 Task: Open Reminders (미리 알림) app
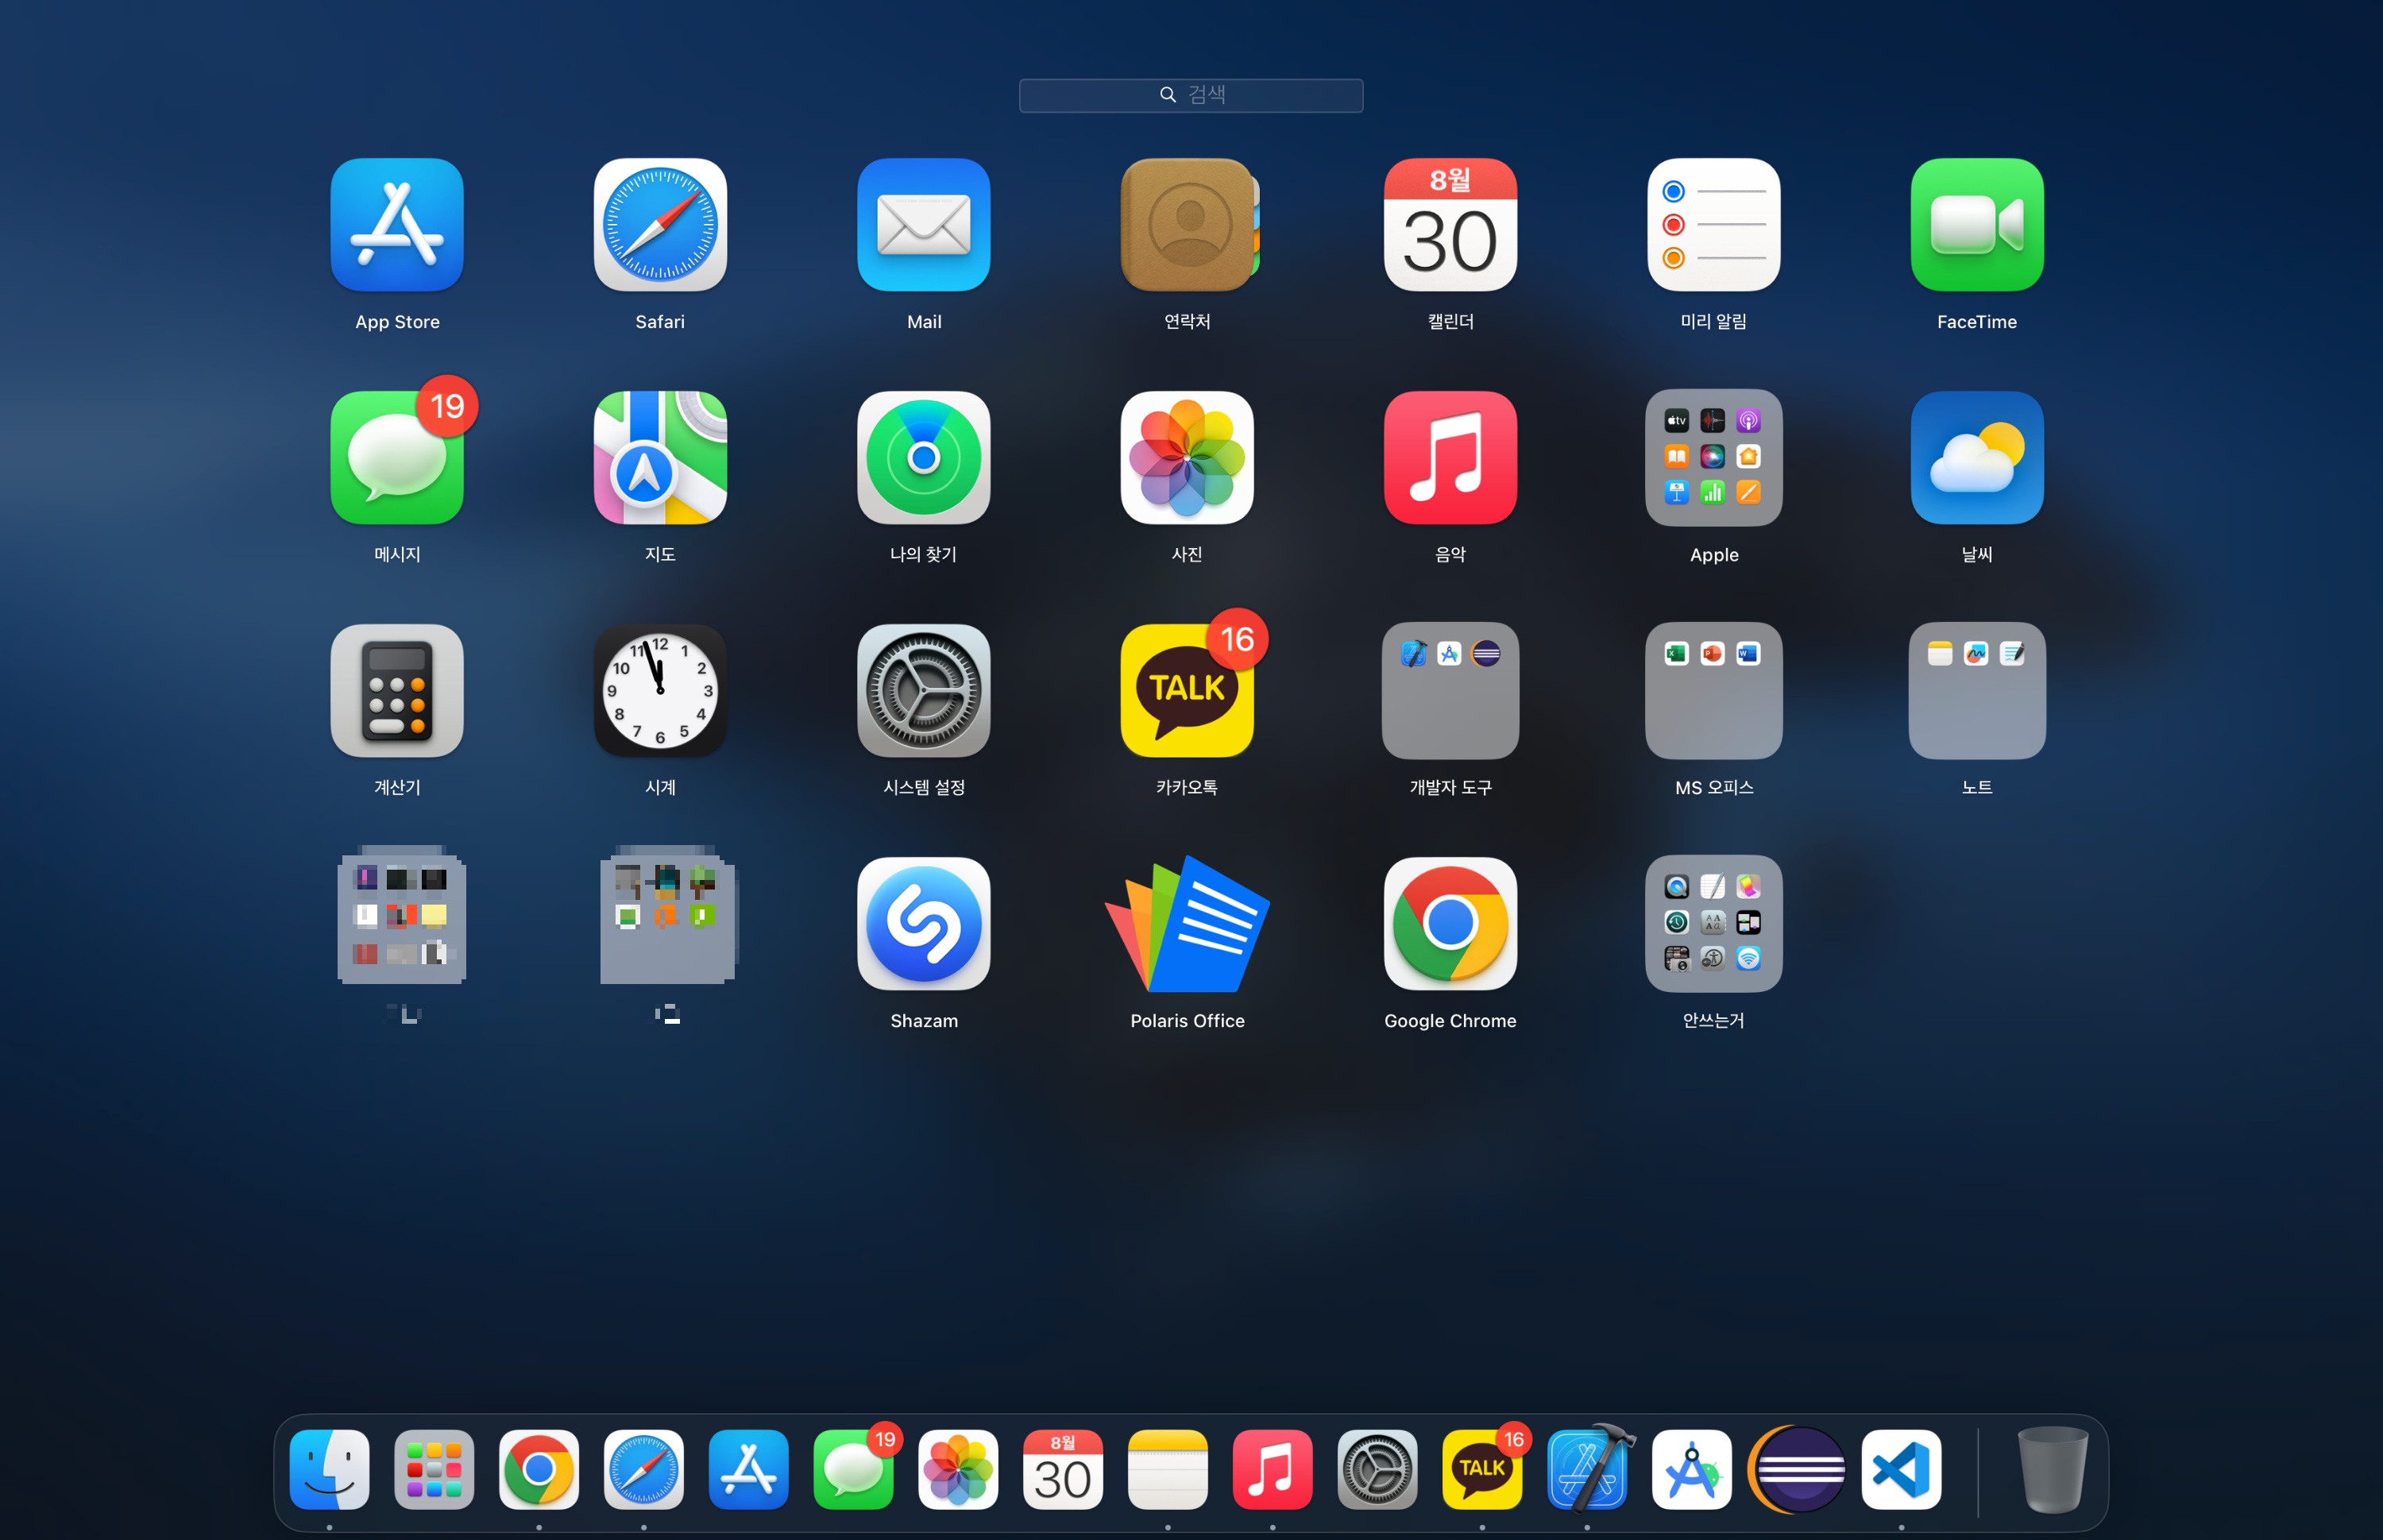[1713, 224]
